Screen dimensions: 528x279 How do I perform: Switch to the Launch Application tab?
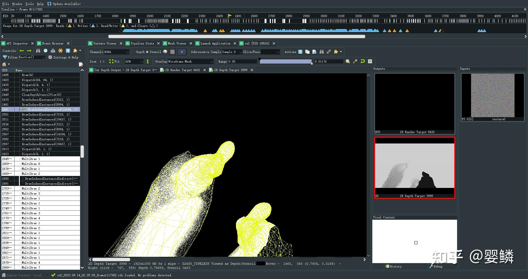click(x=215, y=43)
